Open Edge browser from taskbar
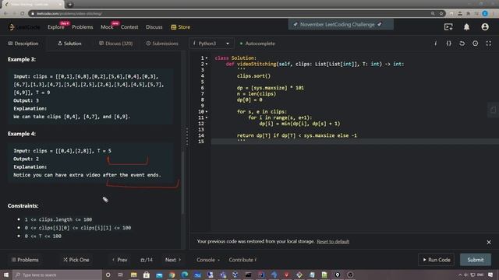 (x=185, y=275)
